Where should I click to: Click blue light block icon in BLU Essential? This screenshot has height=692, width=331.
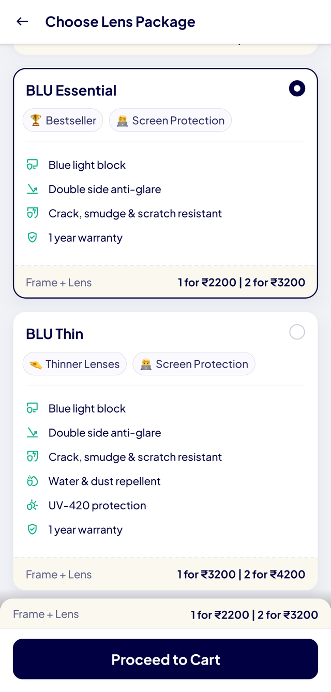(x=32, y=165)
